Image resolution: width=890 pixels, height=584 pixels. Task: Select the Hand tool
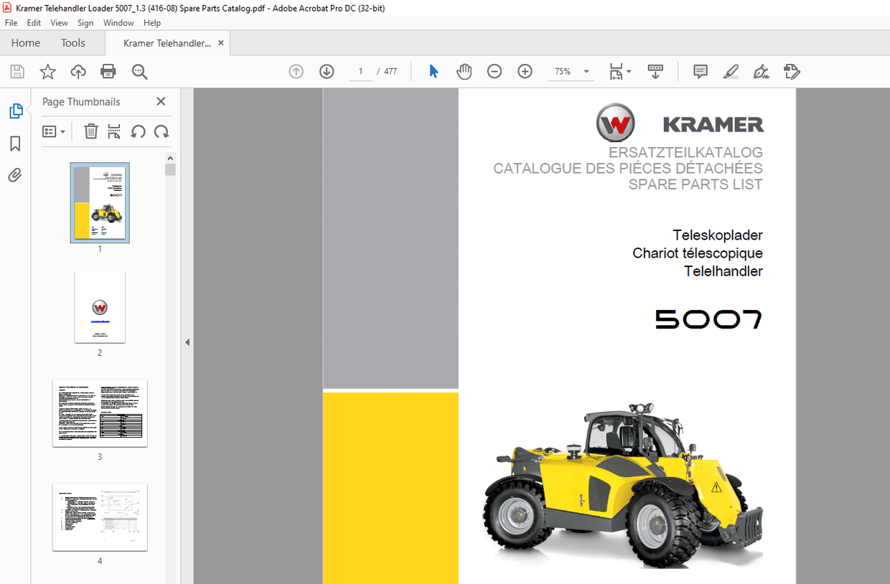(464, 71)
